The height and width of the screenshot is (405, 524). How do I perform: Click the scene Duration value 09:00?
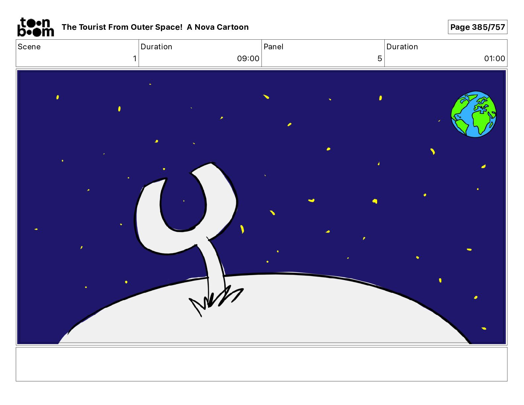point(248,59)
